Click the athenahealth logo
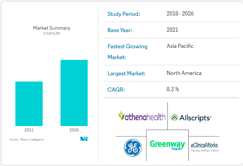 (142, 116)
